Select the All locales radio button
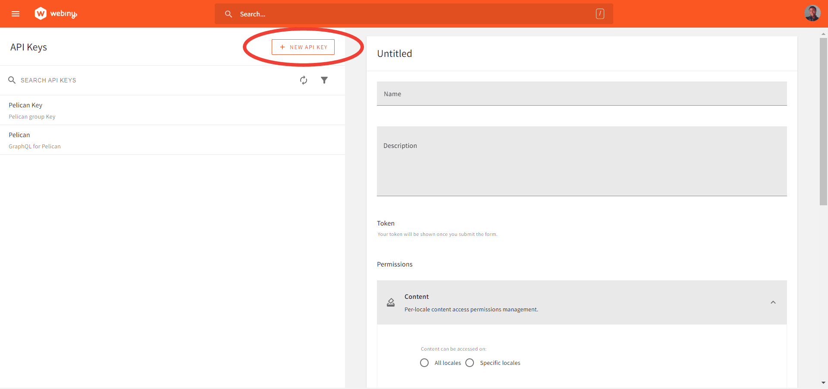This screenshot has width=828, height=389. click(424, 363)
